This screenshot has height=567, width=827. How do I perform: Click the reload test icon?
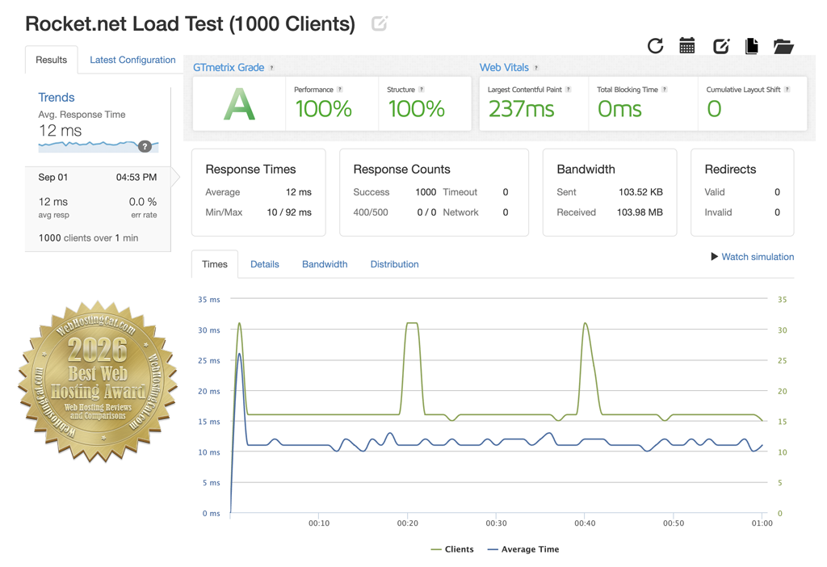[x=655, y=46]
